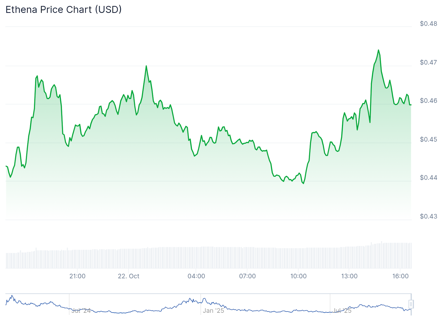
Task: Click the Ethena Price Chart (USD) title
Action: [x=64, y=10]
